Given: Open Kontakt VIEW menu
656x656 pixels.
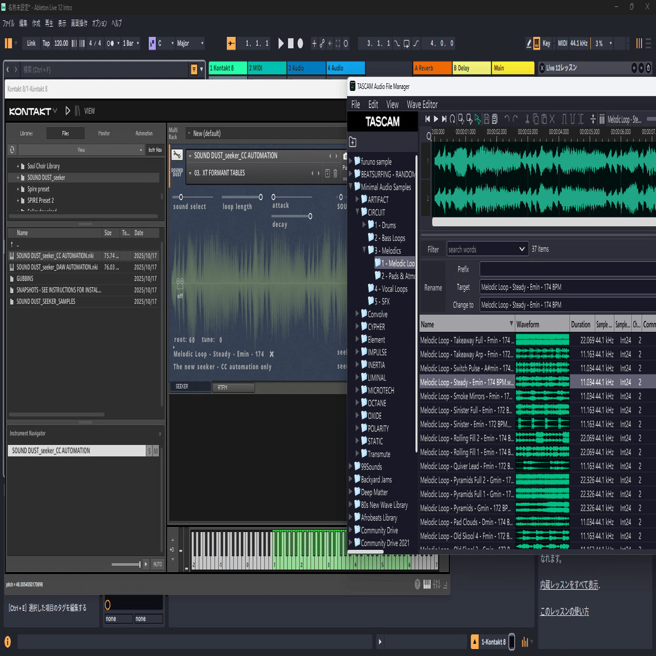Looking at the screenshot, I should 90,111.
